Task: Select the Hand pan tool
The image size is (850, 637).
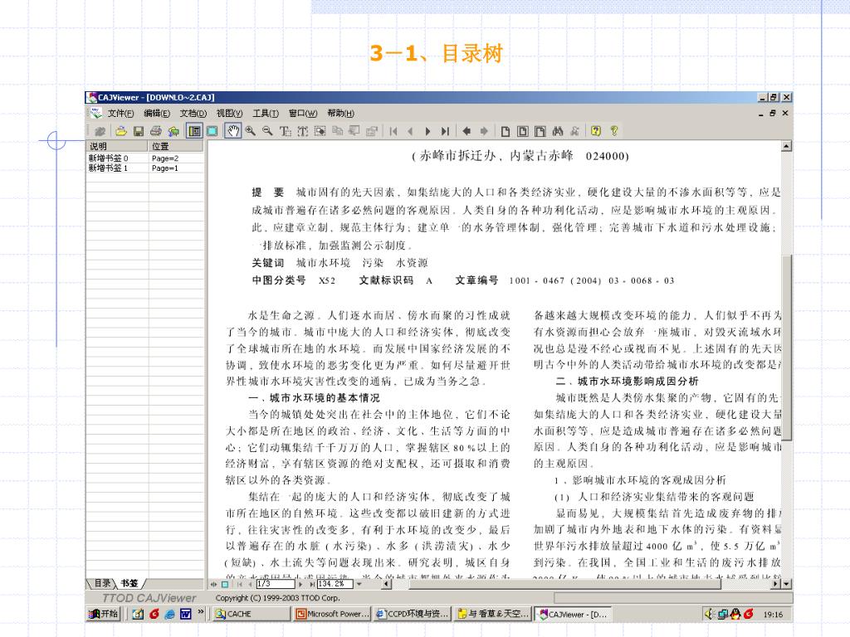Action: 233,130
